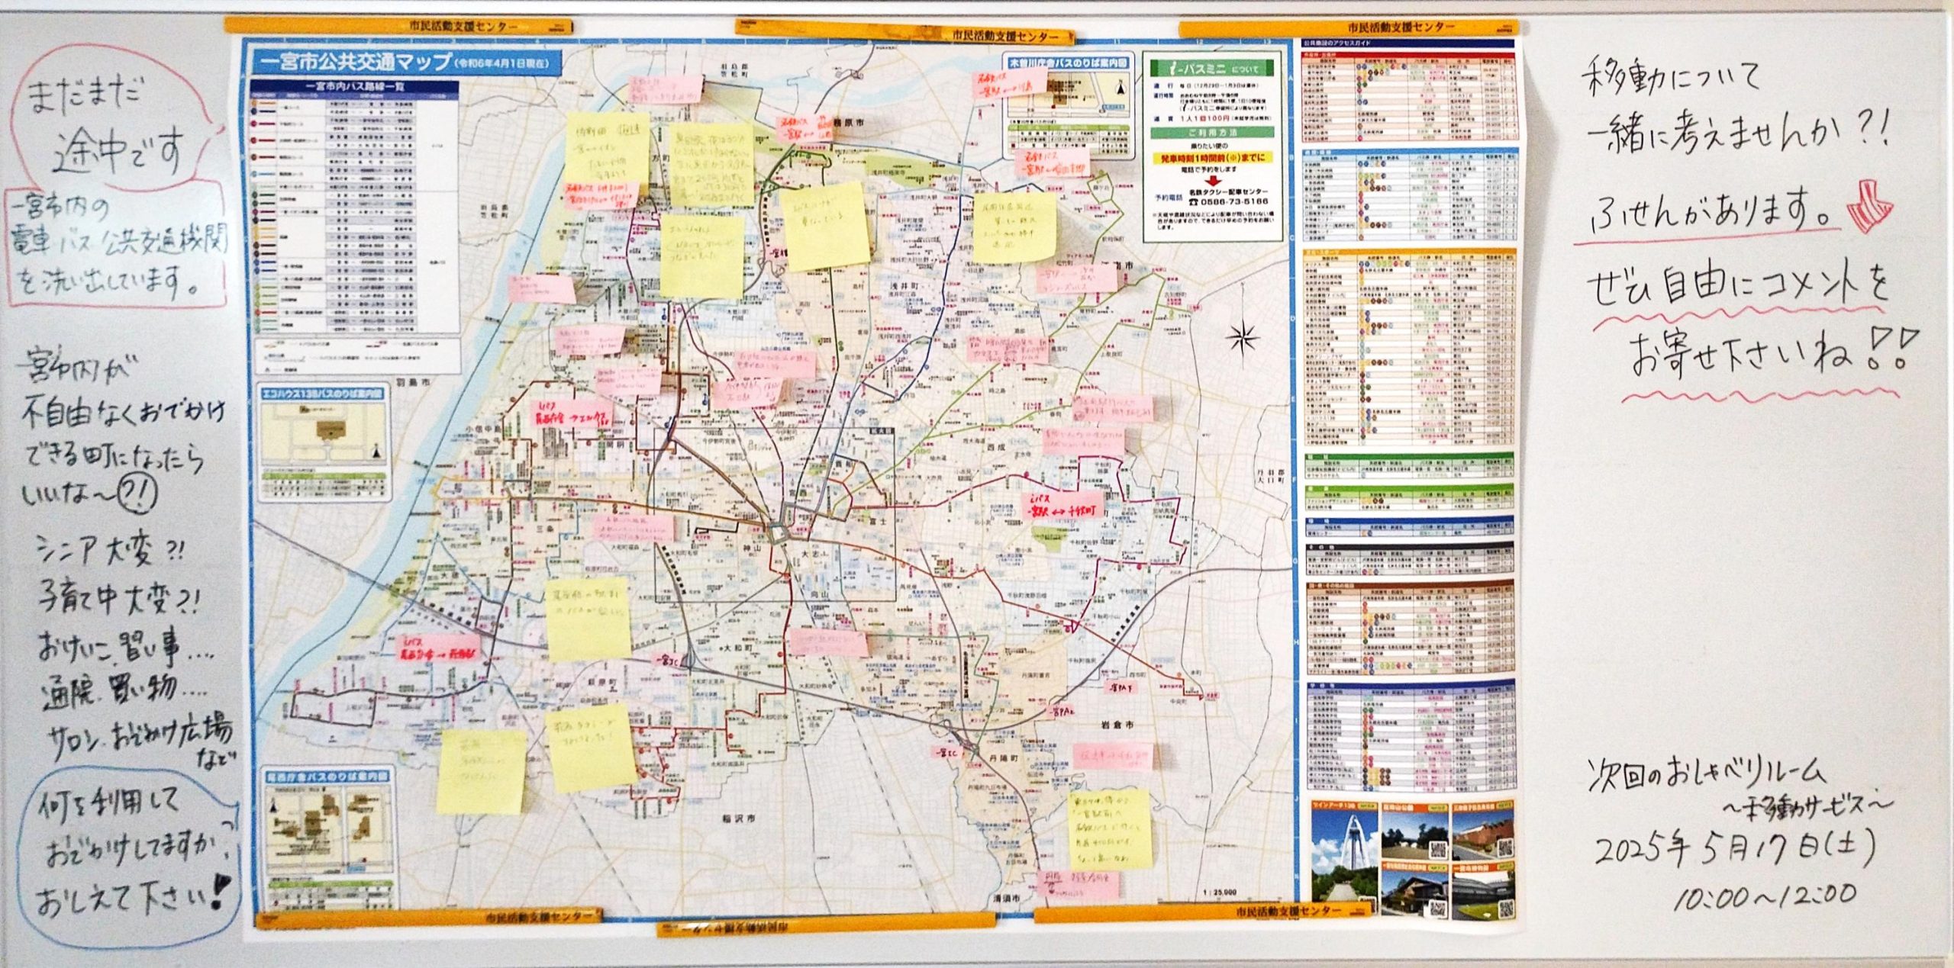Click the time 10:00〜12:00
1954x968 pixels.
click(x=1766, y=896)
